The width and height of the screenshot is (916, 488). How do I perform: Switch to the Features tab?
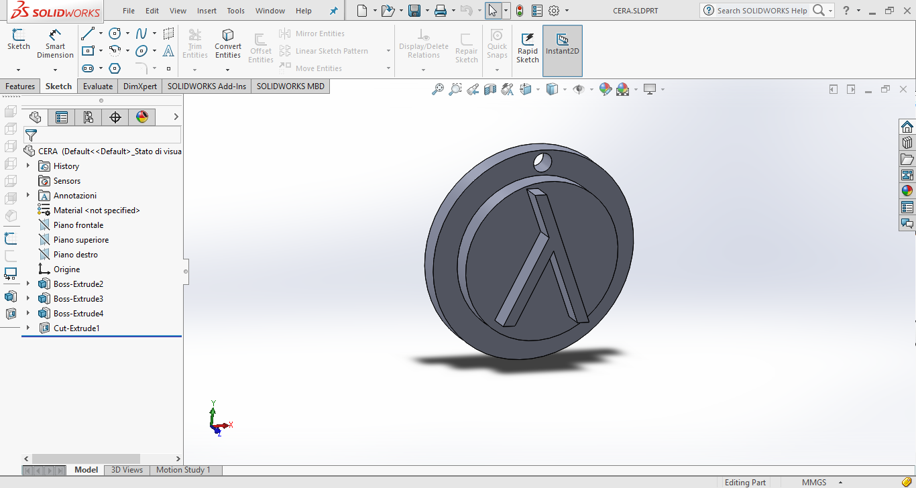[x=20, y=86]
